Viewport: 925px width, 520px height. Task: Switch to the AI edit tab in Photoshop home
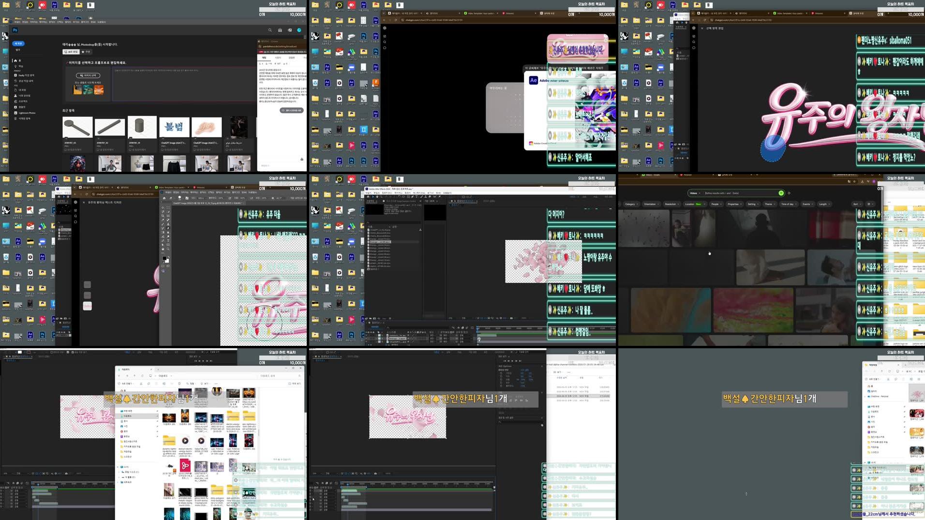click(x=71, y=52)
